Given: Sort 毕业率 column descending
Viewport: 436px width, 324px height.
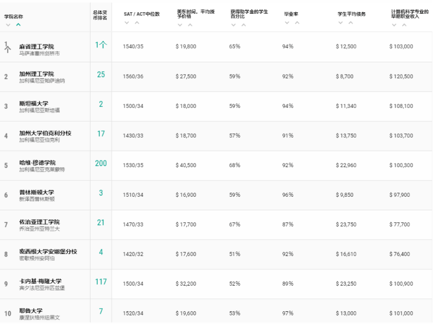Looking at the screenshot, I should tap(287, 22).
